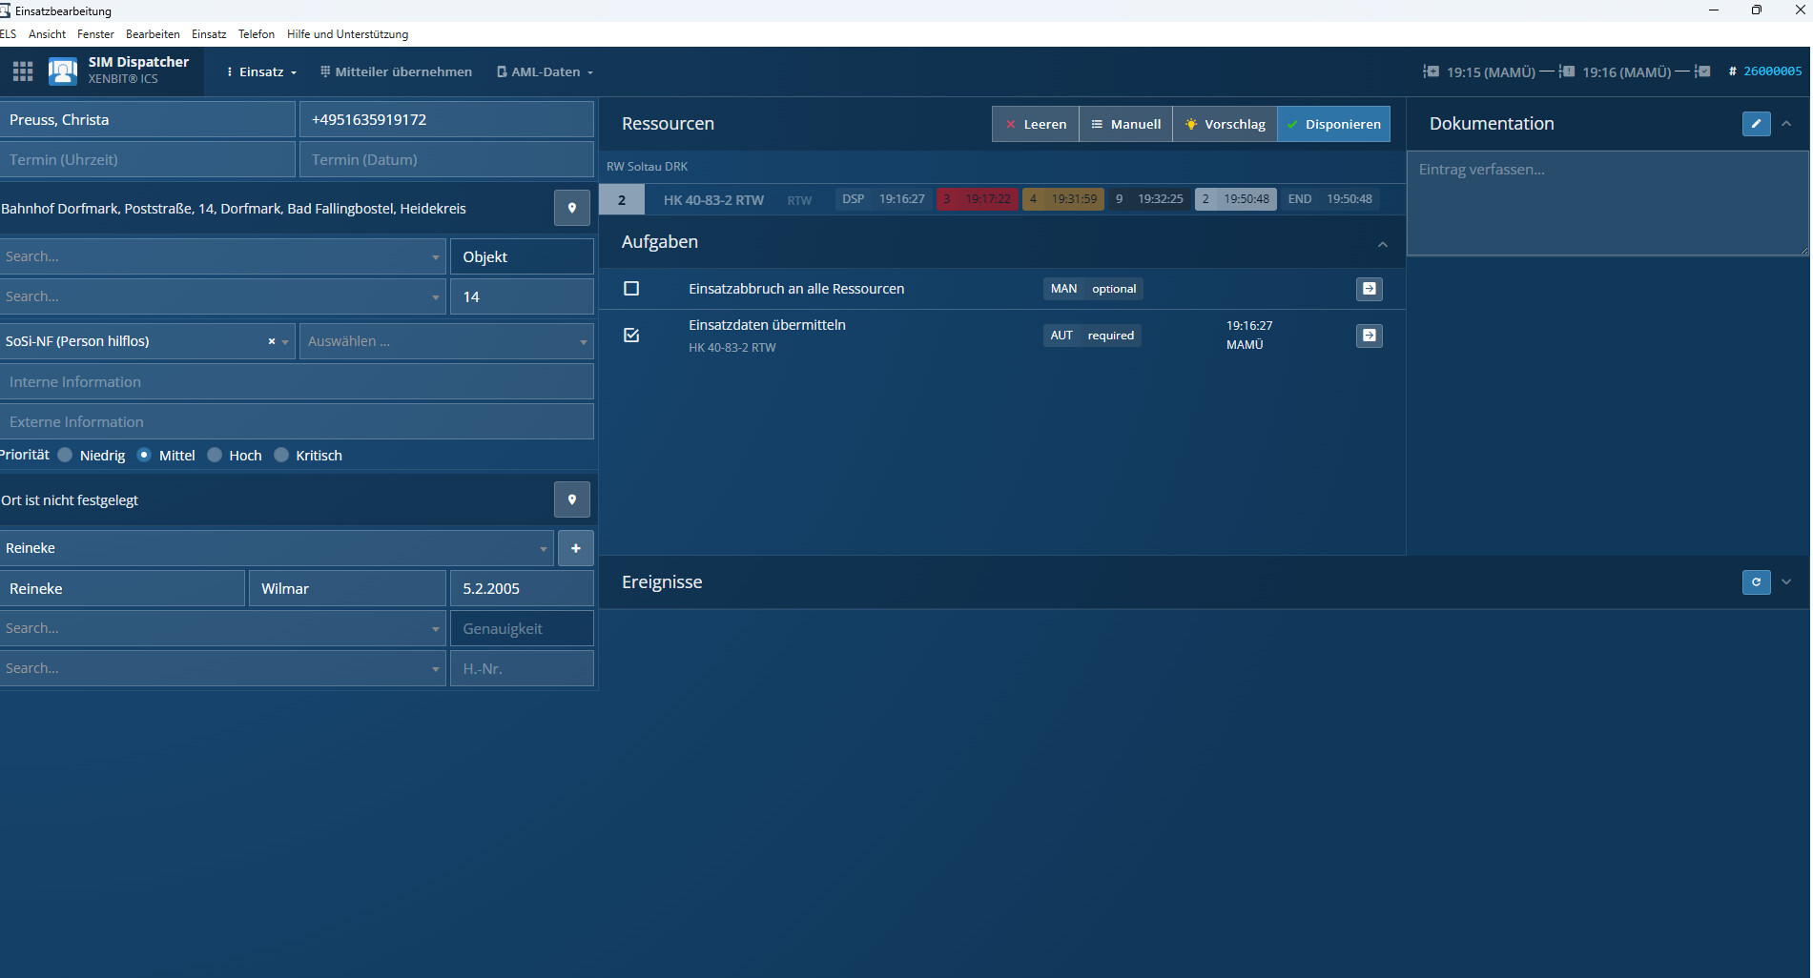Open the Bearbeiten menu
1813x978 pixels.
point(153,34)
